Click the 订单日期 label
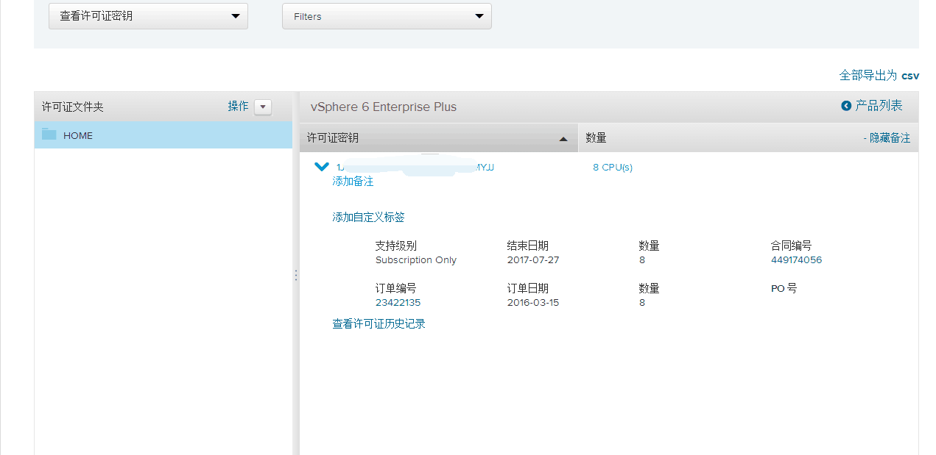 pyautogui.click(x=528, y=288)
